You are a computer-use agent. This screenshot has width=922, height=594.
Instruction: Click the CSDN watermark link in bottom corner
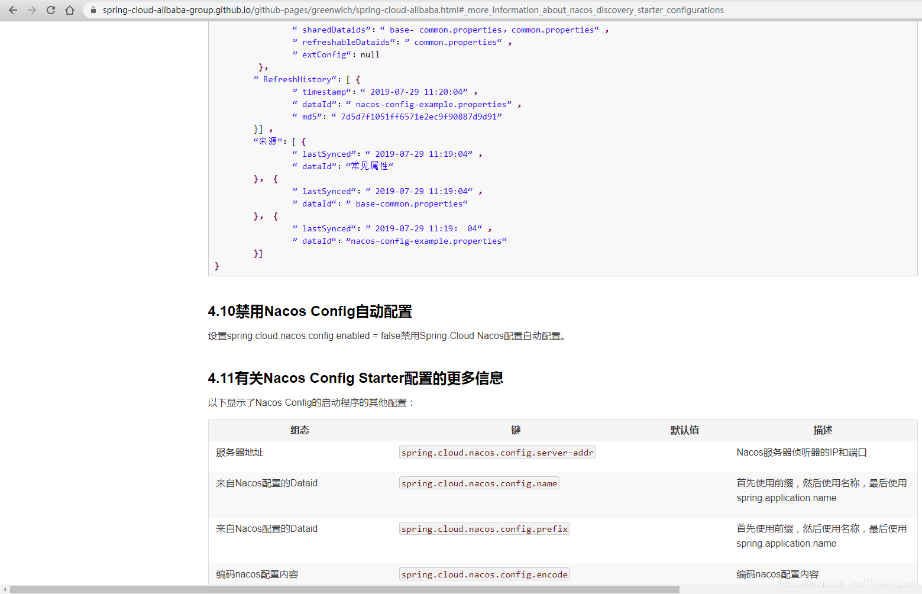847,583
